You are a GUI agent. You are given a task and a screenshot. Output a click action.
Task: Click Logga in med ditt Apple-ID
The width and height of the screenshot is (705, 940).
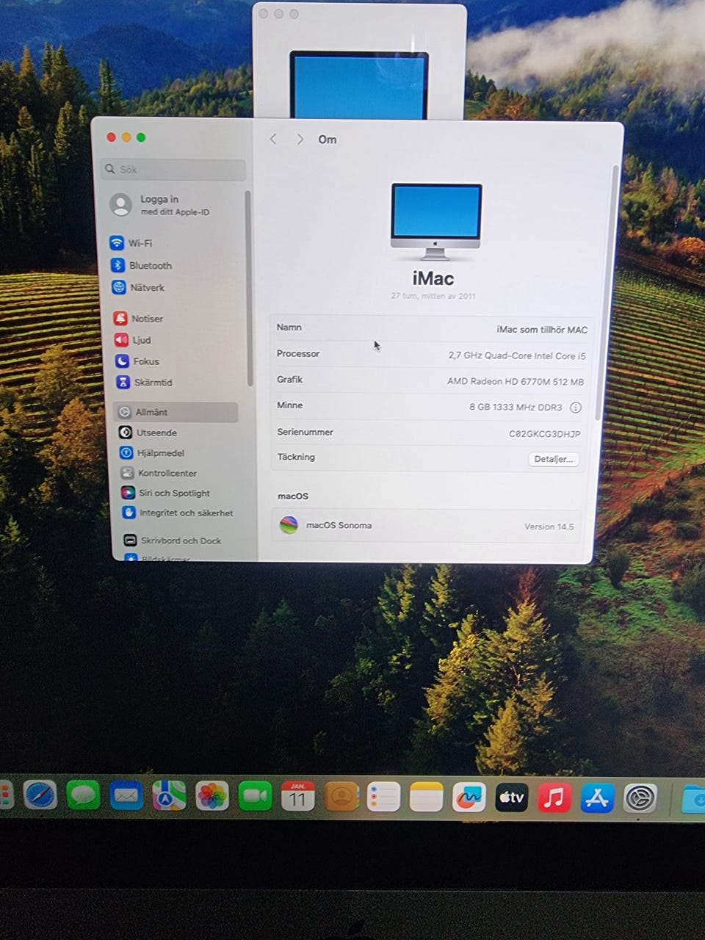tap(160, 205)
